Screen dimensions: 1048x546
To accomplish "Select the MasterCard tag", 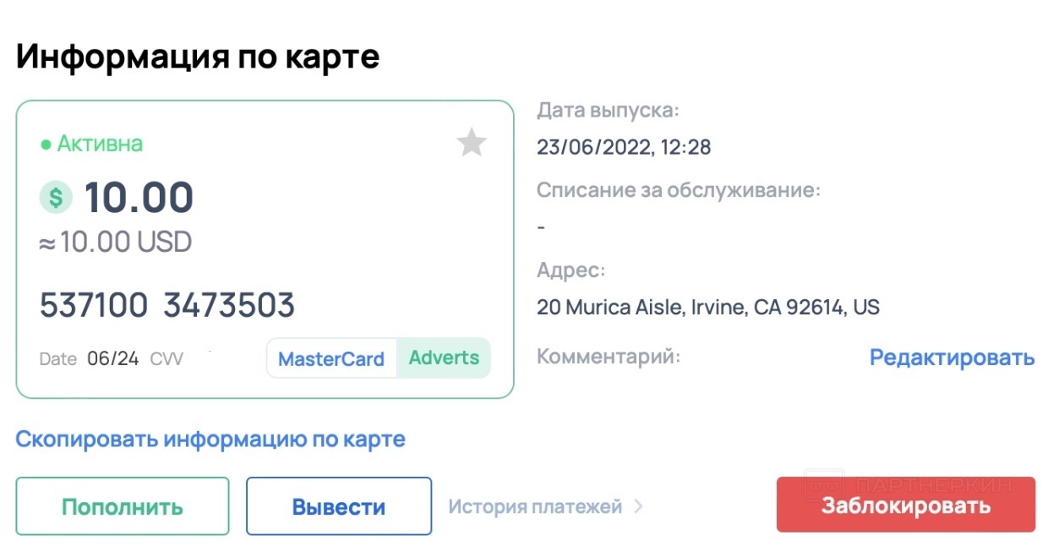I will pos(331,358).
